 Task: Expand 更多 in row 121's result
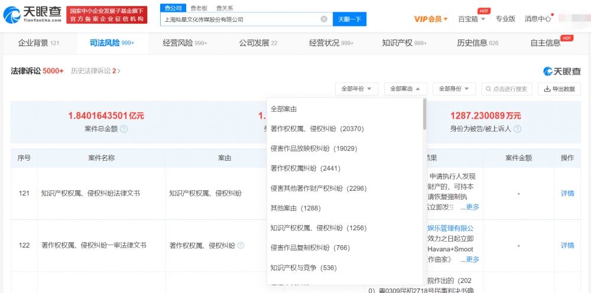[472, 207]
